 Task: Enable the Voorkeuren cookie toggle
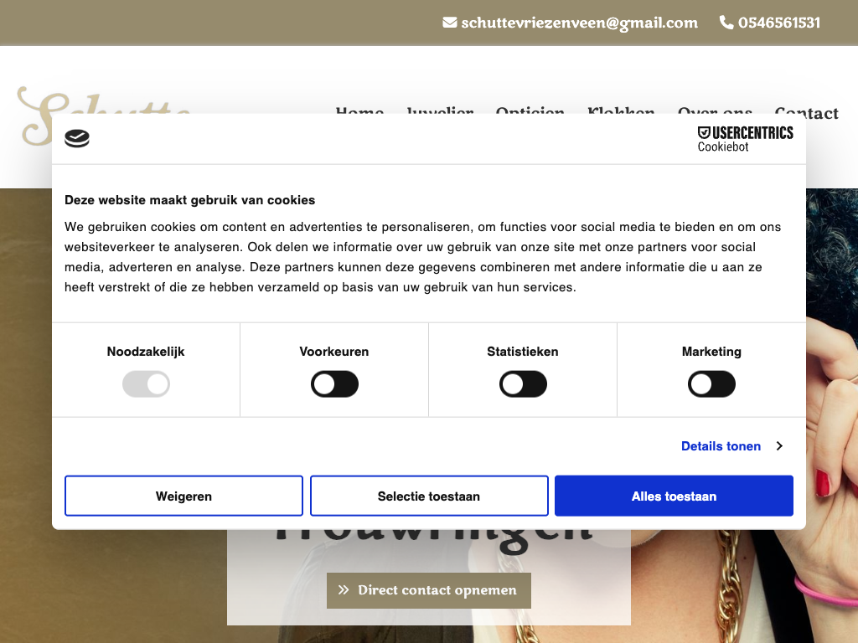pos(334,384)
